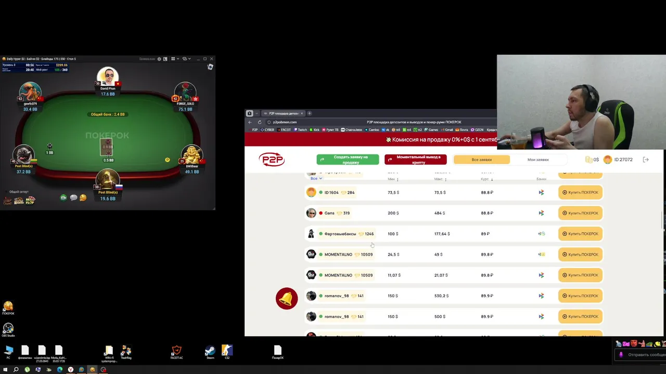
Task: Buy ПОКЕРОК from Фартовыебаксы row
Action: 580,234
